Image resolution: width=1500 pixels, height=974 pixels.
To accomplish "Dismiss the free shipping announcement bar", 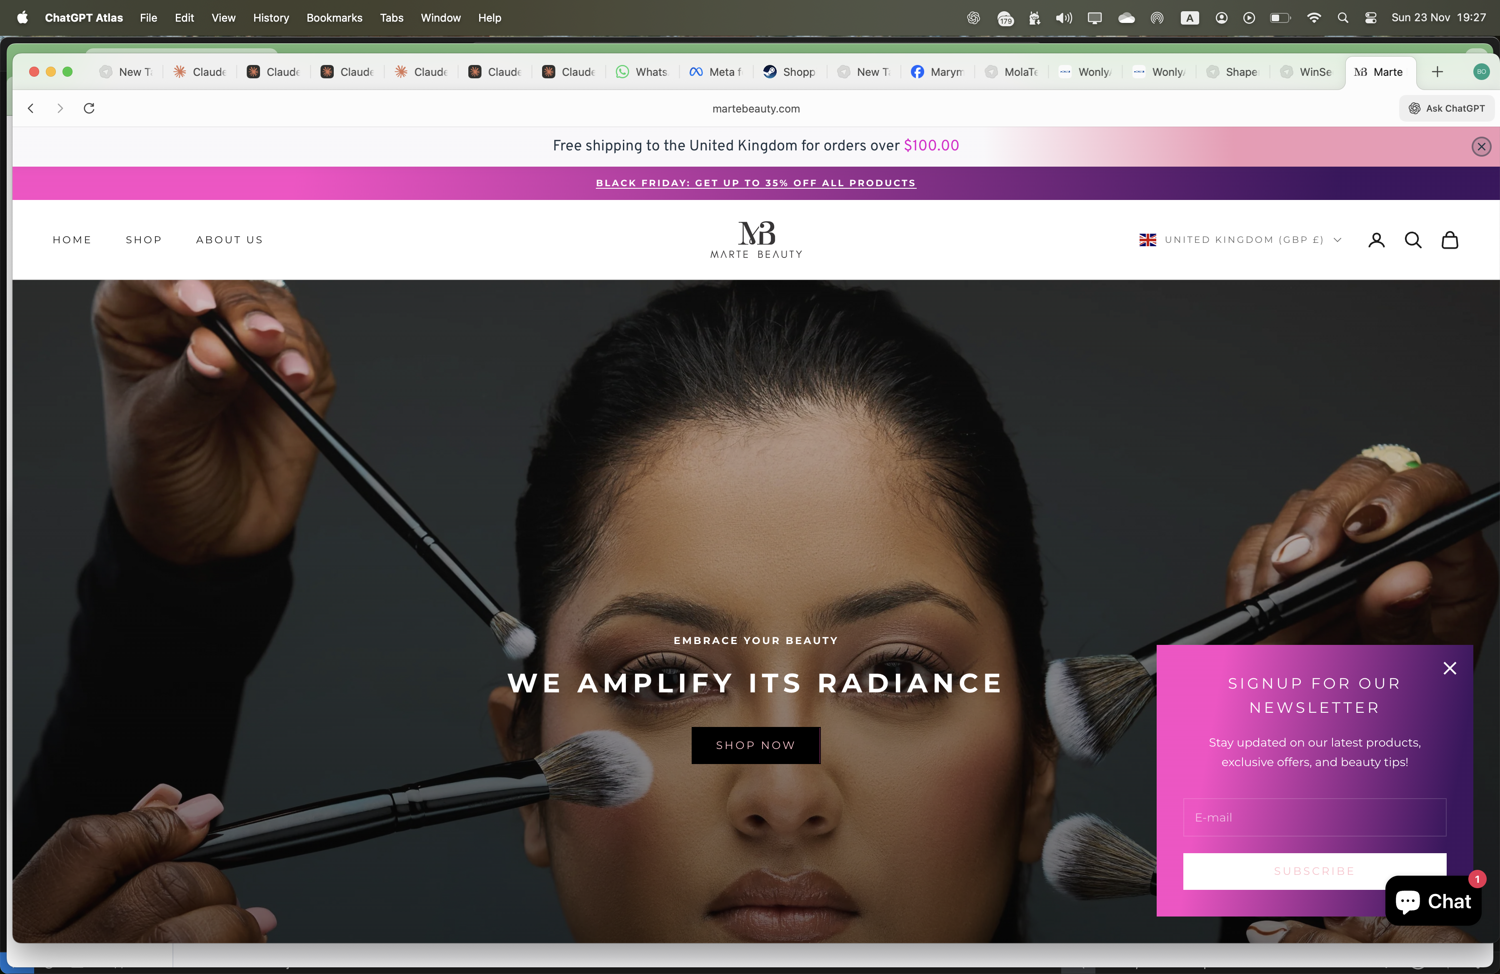I will 1481,146.
